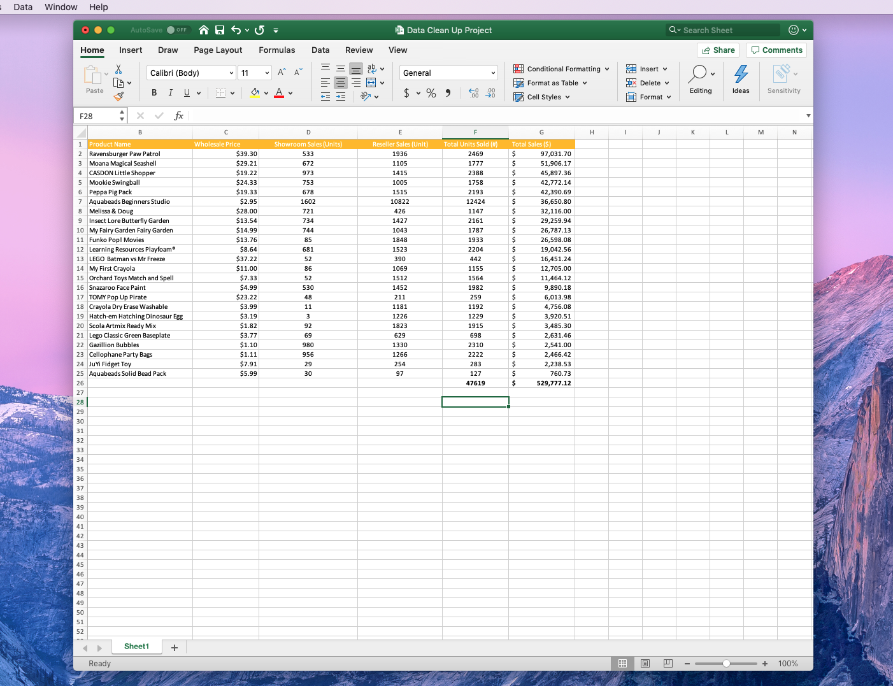Screen dimensions: 893x686
Task: Click the Insert Function fx icon
Action: click(x=179, y=116)
